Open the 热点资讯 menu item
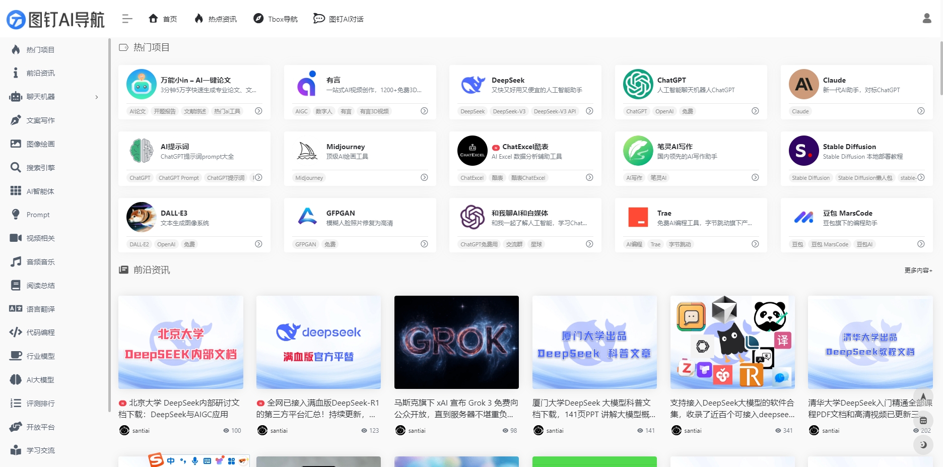 [216, 19]
